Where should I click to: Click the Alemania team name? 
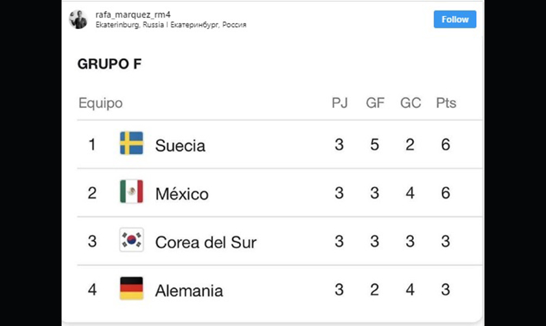pos(189,290)
